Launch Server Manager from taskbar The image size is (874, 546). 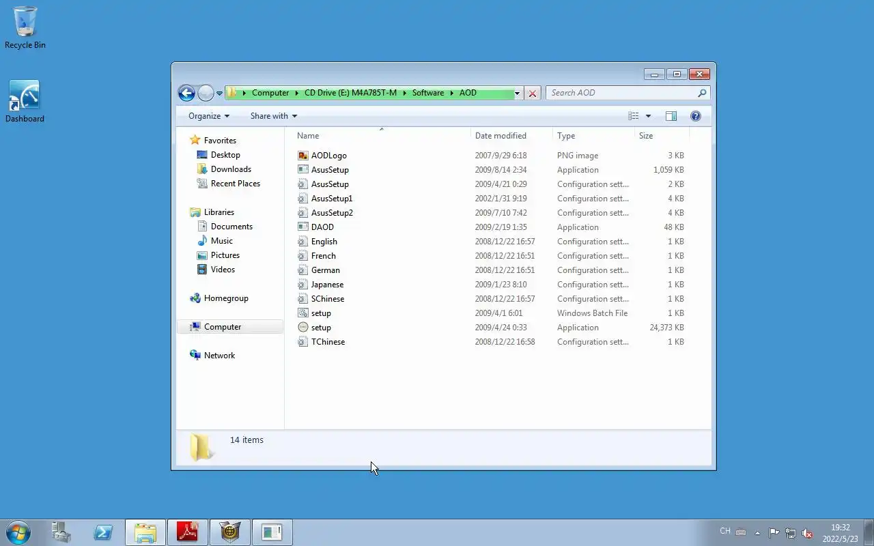pos(61,532)
